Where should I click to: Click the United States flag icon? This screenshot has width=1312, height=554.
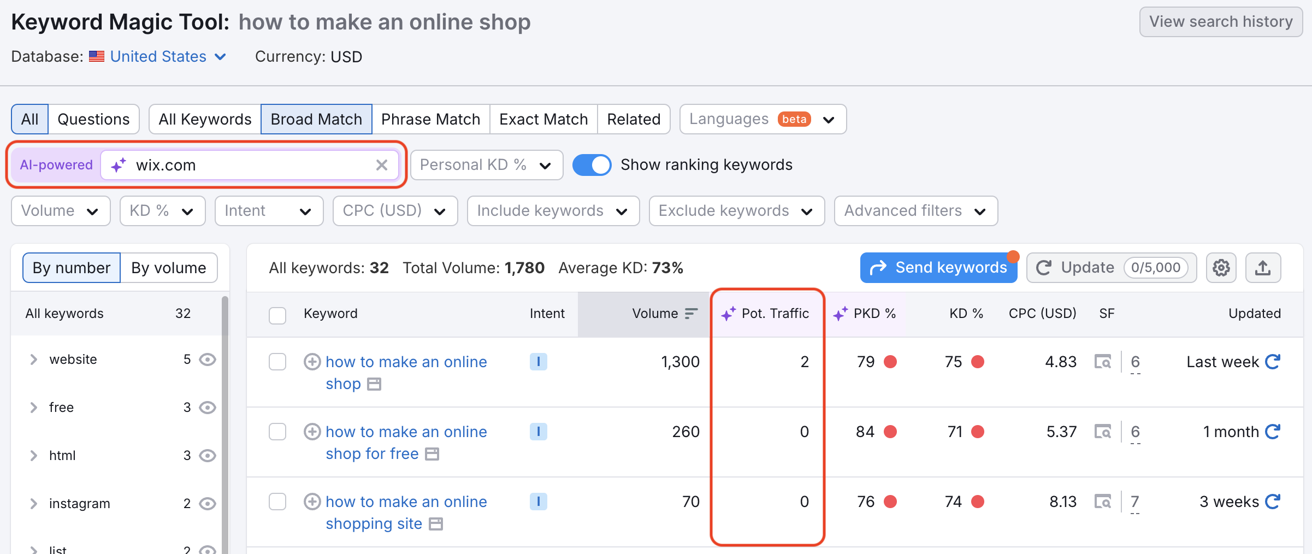point(97,56)
